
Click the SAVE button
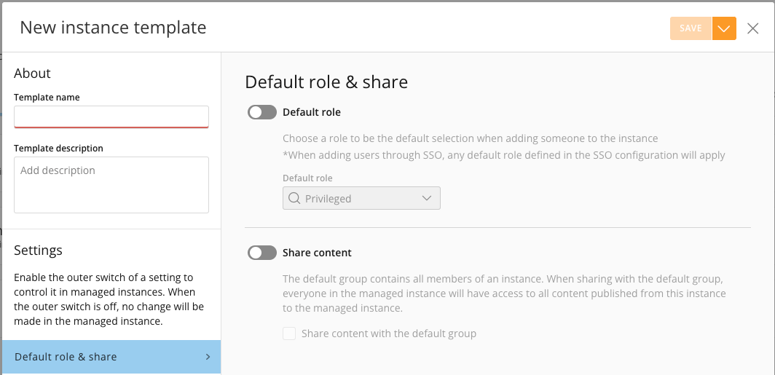(x=691, y=28)
